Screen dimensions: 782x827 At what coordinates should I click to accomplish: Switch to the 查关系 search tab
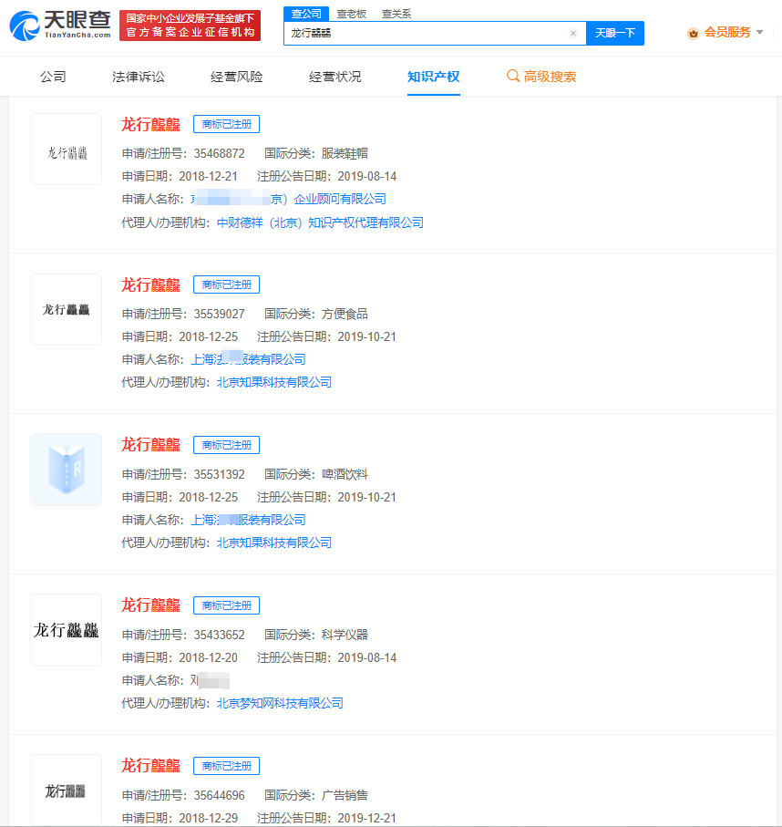pyautogui.click(x=396, y=14)
